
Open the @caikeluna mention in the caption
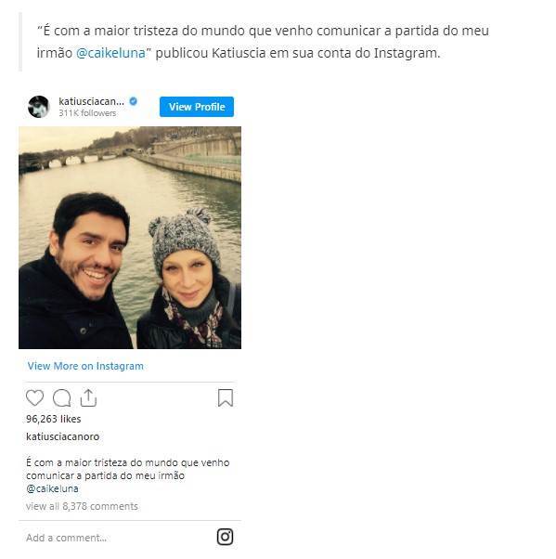click(x=52, y=488)
